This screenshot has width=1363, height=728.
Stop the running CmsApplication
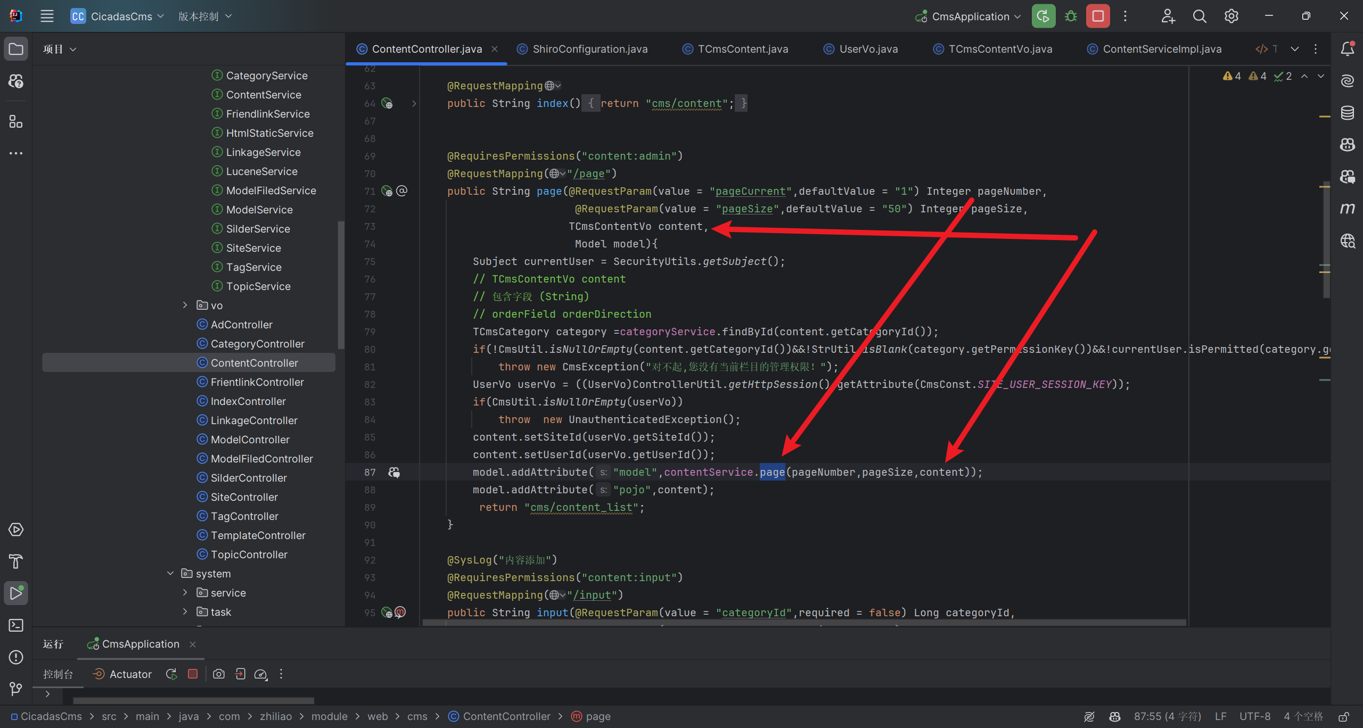(x=1098, y=16)
